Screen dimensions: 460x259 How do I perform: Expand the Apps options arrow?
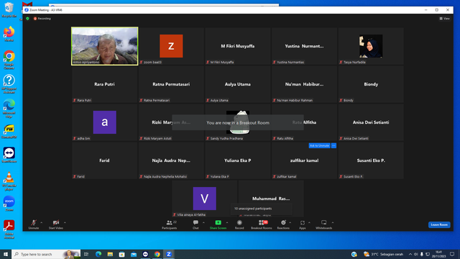[x=309, y=222]
